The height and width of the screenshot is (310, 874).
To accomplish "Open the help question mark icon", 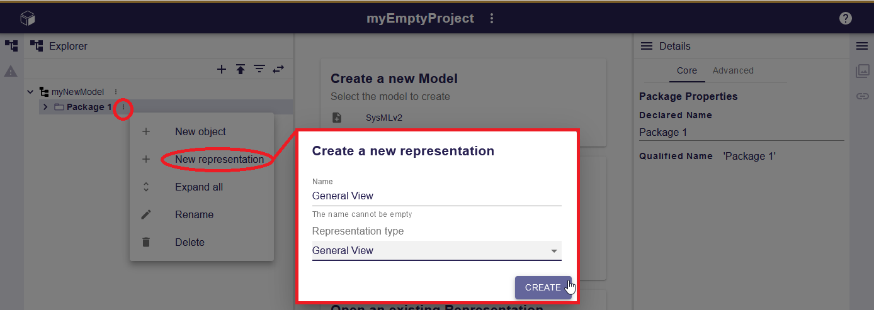I will coord(846,18).
